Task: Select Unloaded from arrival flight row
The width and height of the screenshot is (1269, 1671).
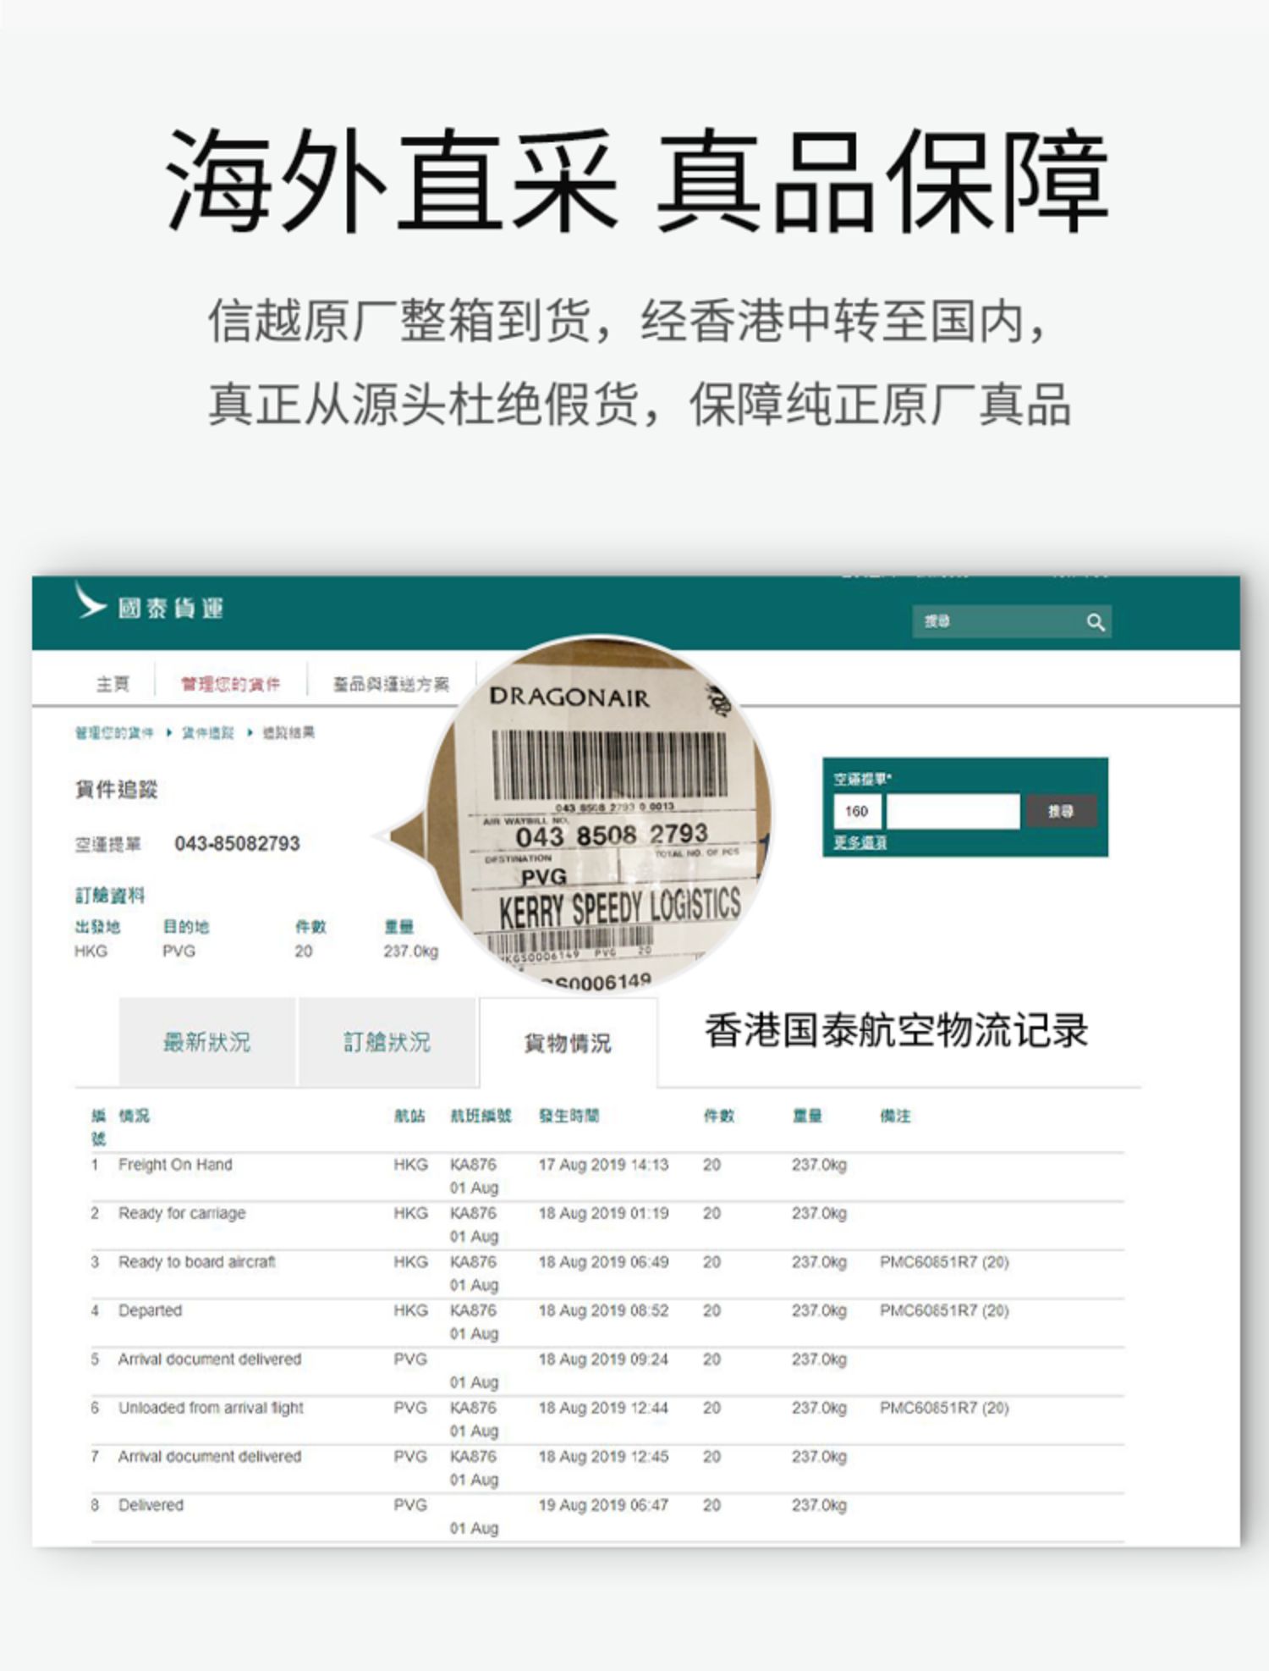Action: pos(607,1420)
